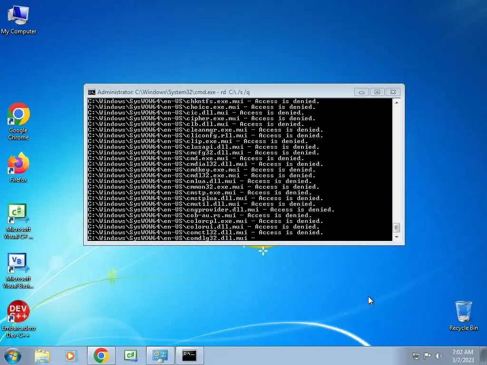Switch to Visual C# in the taskbar

pos(131,355)
